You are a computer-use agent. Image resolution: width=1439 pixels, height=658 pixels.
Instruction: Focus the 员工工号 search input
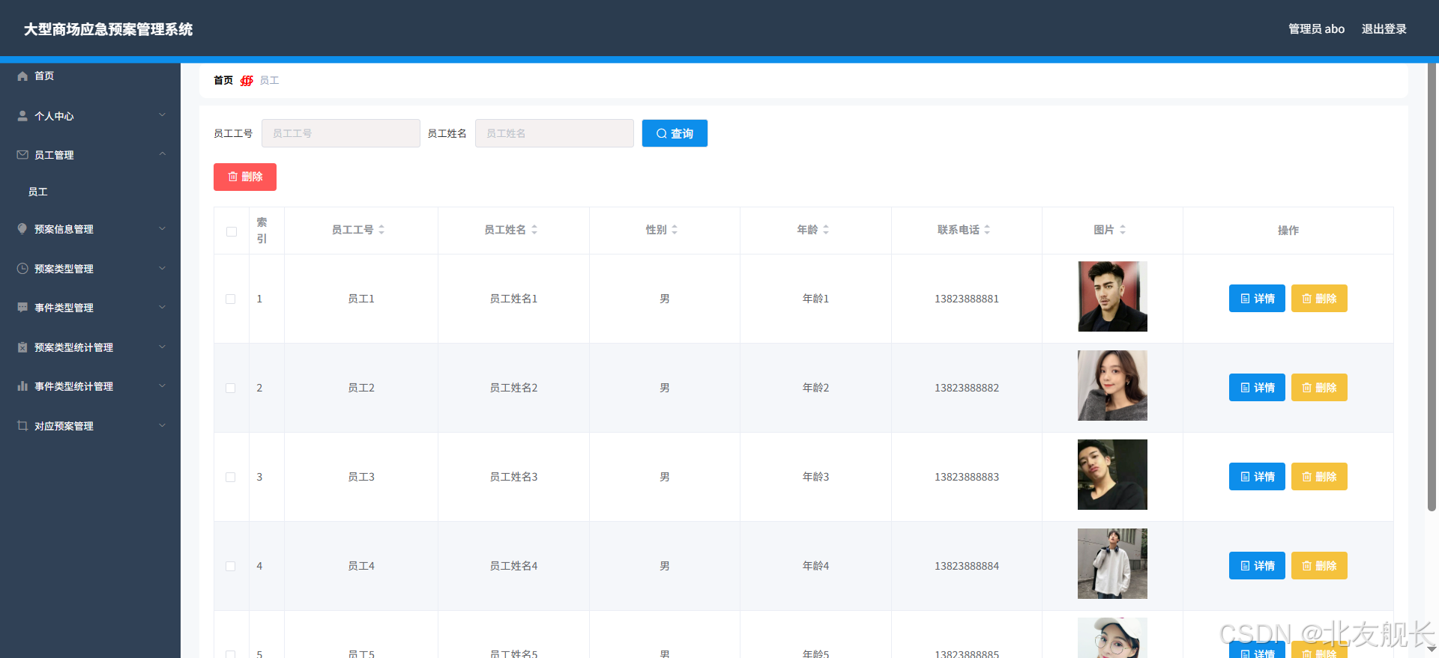point(341,133)
